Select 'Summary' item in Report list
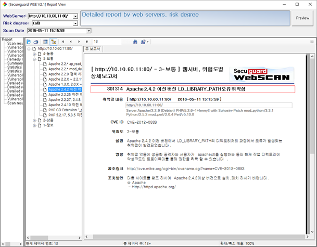The image size is (317, 247). point(15,63)
